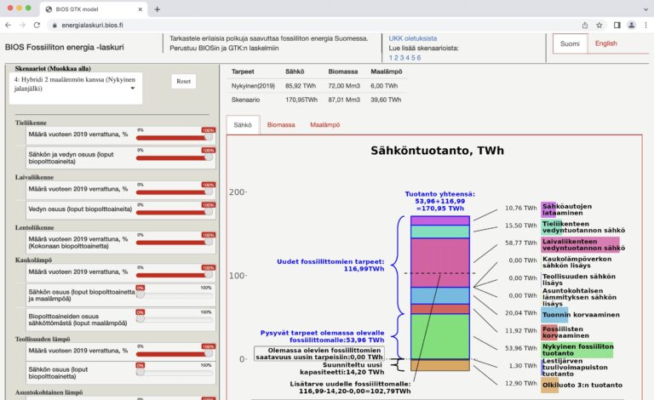Open the browser side panel icon
The width and height of the screenshot is (654, 400).
pos(617,25)
